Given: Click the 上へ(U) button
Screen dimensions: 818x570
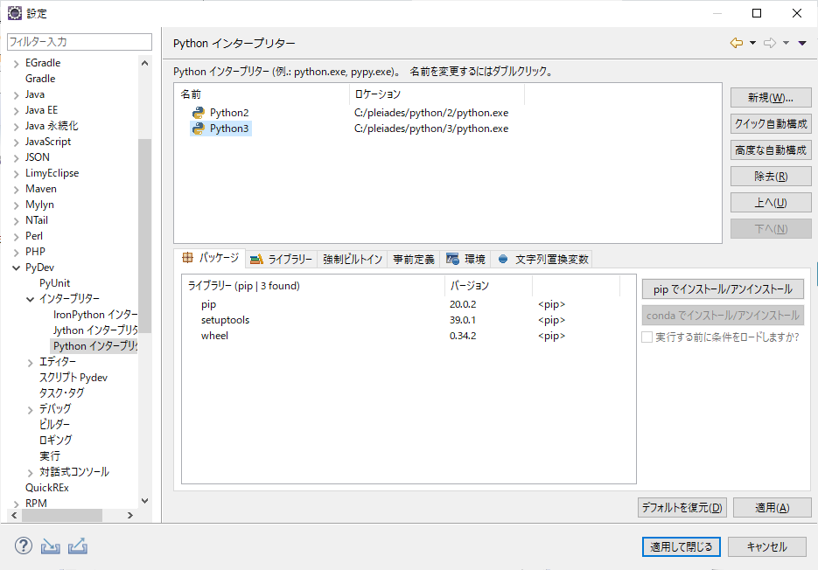Looking at the screenshot, I should (x=771, y=202).
